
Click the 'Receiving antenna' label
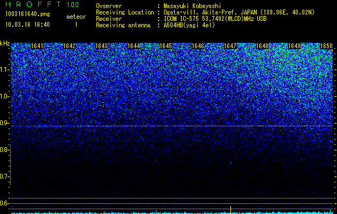point(123,25)
